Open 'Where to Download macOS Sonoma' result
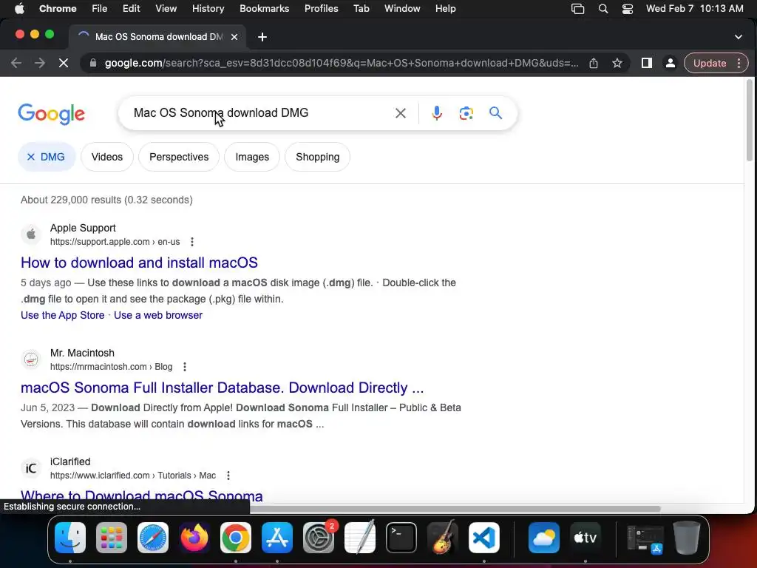757x568 pixels. [x=141, y=496]
